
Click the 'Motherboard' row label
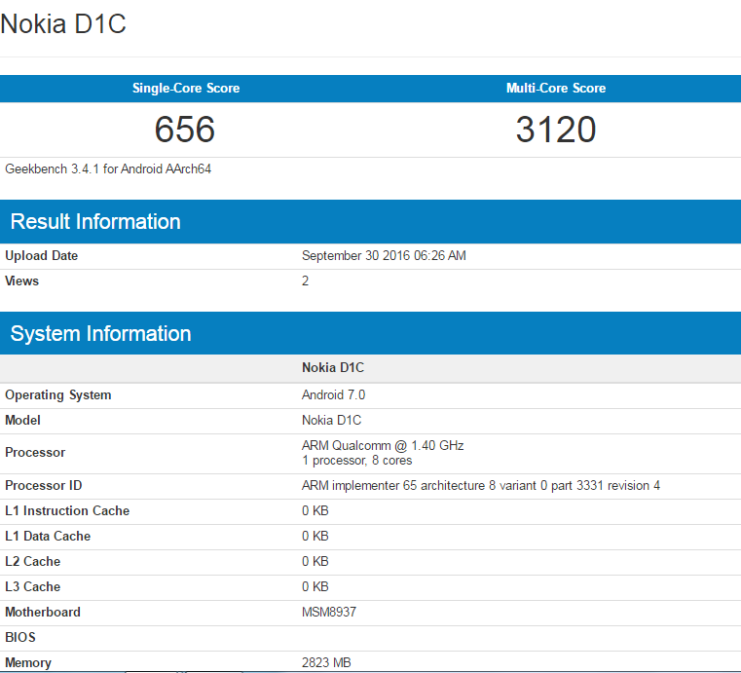click(43, 612)
